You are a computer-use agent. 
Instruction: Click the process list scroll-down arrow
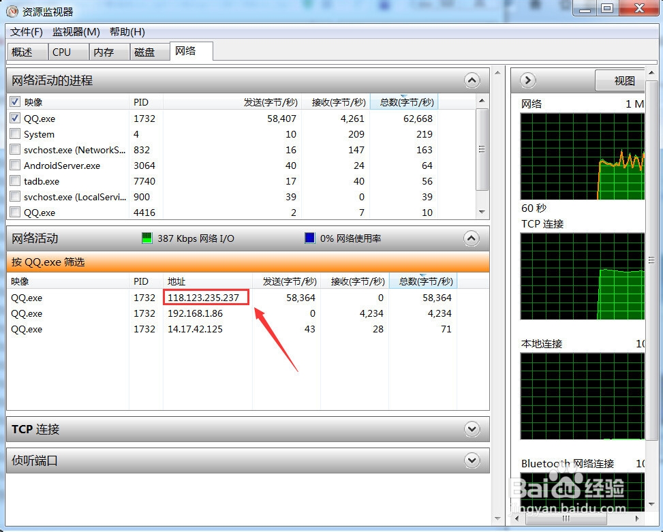(x=482, y=212)
